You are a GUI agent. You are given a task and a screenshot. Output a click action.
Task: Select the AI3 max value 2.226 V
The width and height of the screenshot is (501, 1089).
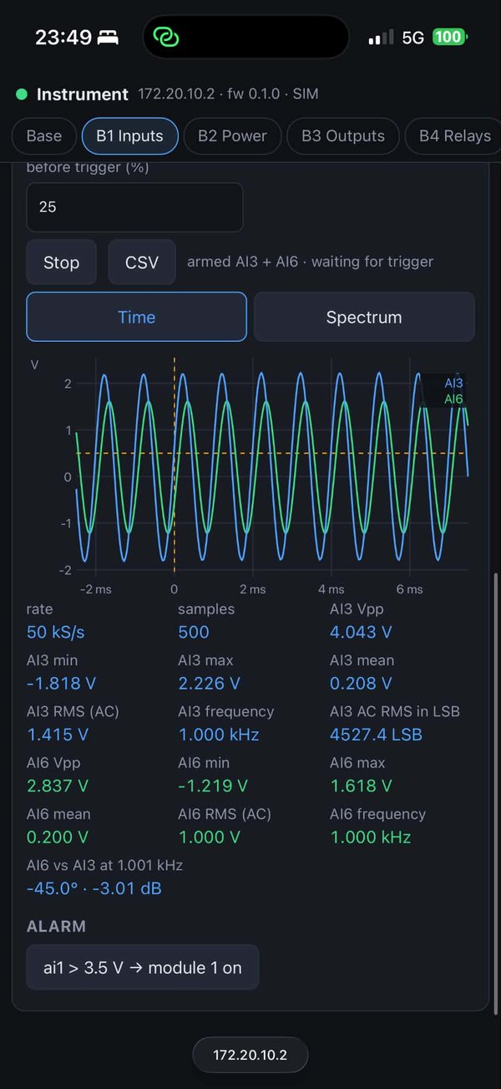coord(209,684)
